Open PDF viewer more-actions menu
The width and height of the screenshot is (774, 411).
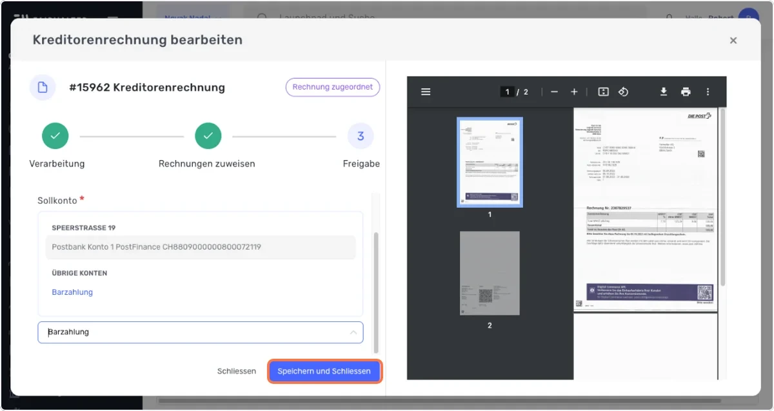click(708, 92)
